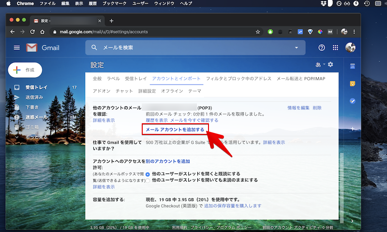Click the メールを検索 search field
The image size is (387, 232).
click(193, 48)
